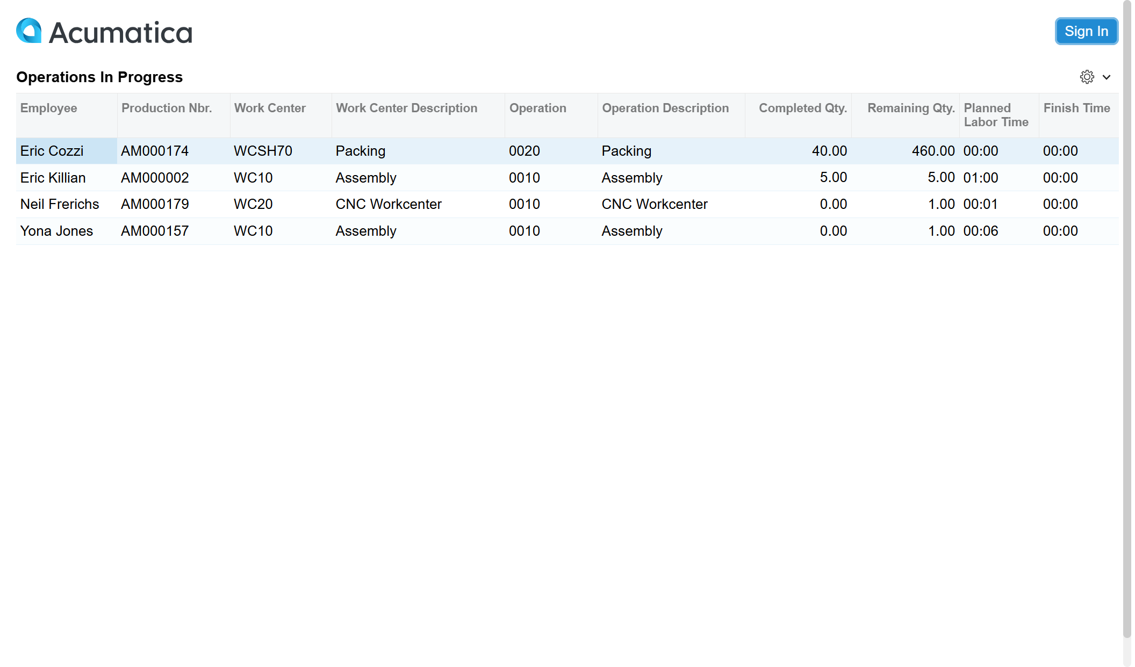Sort by Employee column header

click(x=48, y=108)
